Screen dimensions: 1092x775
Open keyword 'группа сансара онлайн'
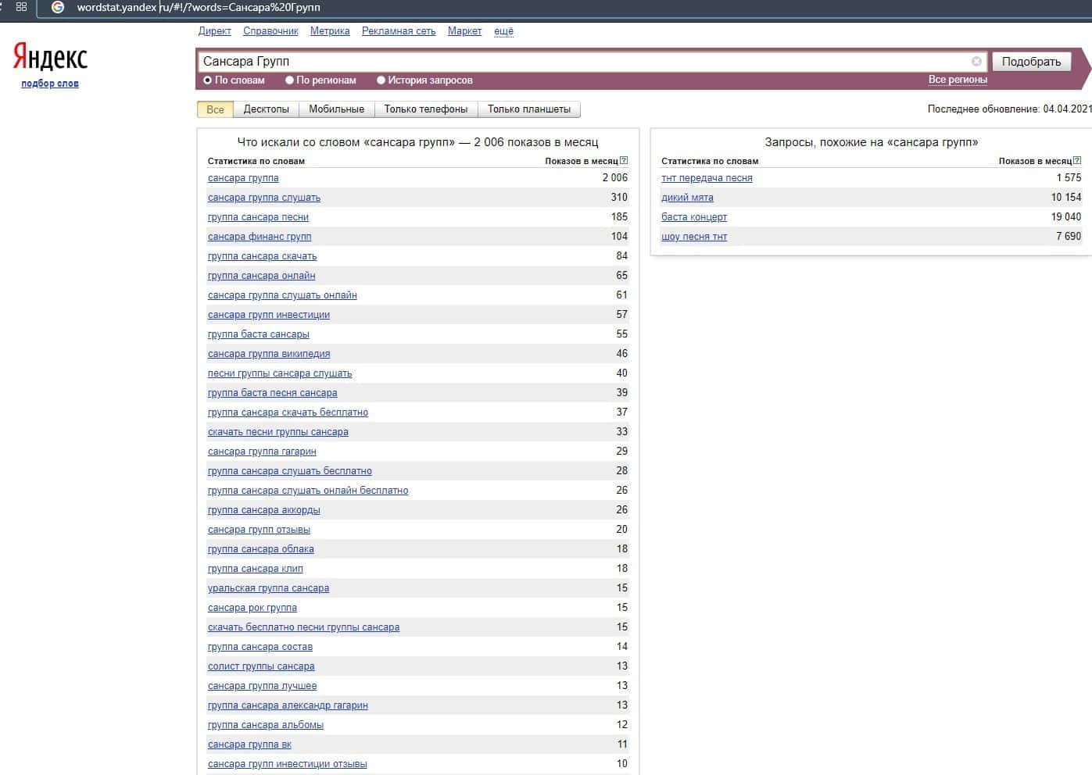click(262, 276)
